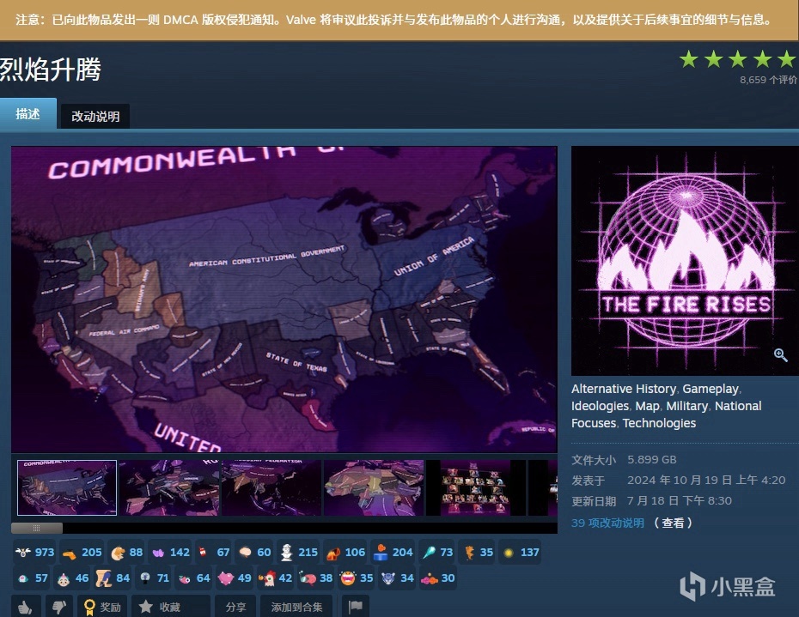Open the main Commonwealth map screenshot
Image resolution: width=799 pixels, height=617 pixels.
point(284,299)
